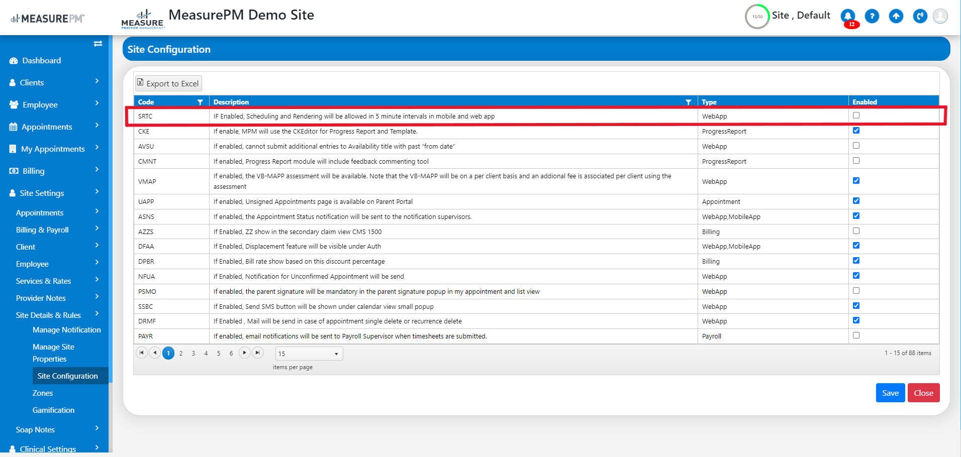Go to previous page of grid
Screen dimensions: 961x457
pyautogui.click(x=155, y=353)
